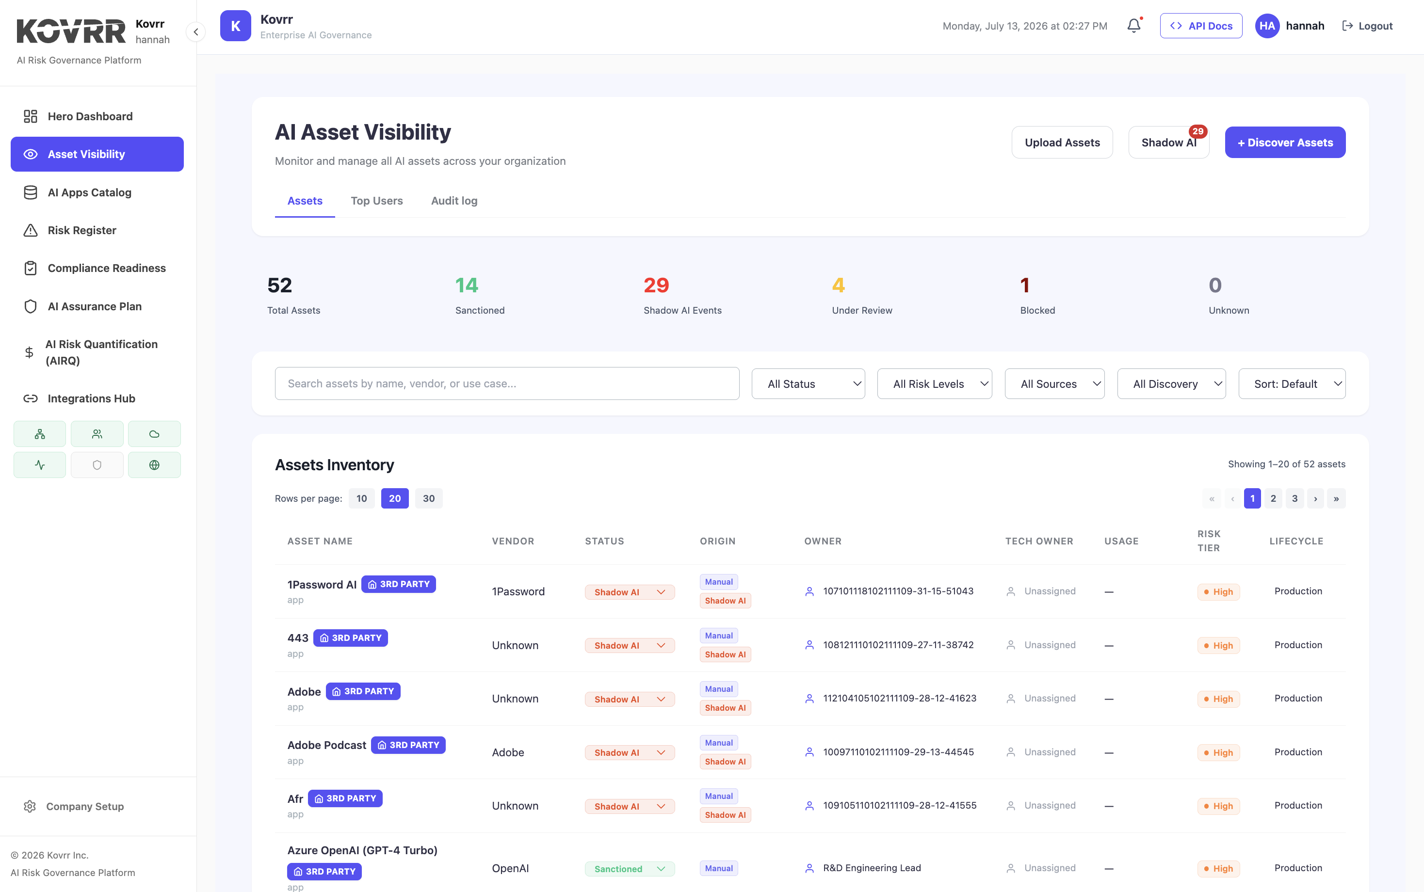1424x892 pixels.
Task: Collapse the sidebar with the chevron button
Action: [x=196, y=32]
